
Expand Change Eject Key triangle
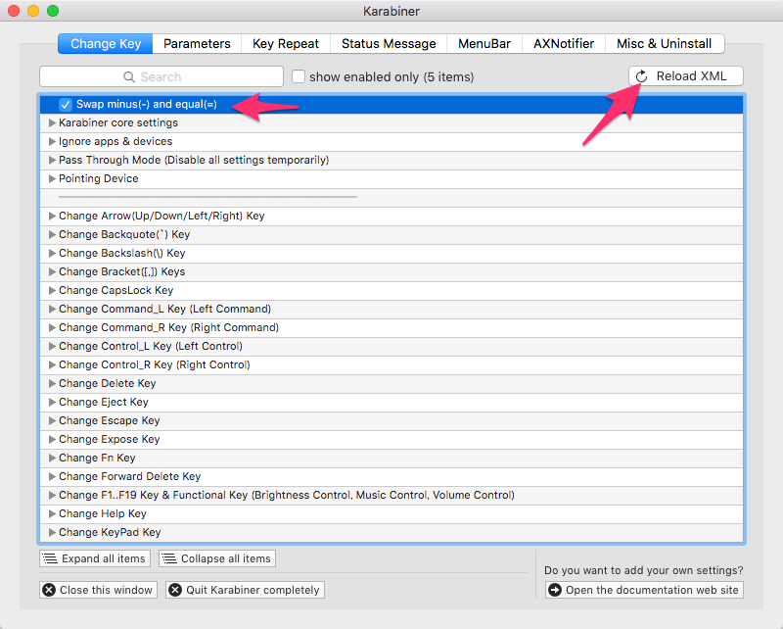[52, 402]
